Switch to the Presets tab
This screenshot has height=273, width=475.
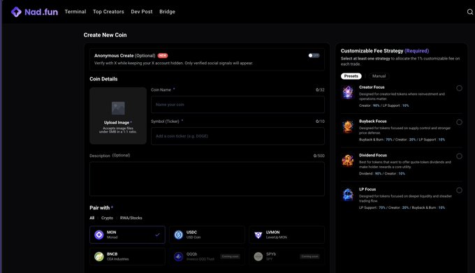[351, 76]
